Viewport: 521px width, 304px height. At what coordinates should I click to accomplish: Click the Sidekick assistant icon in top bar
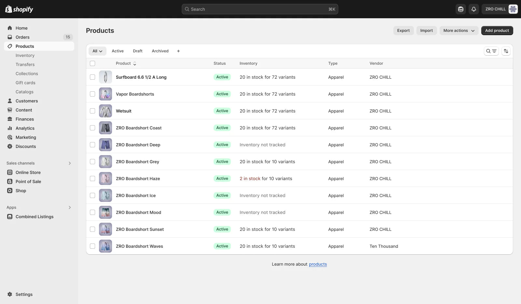tap(460, 9)
